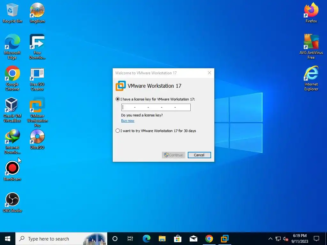Click the license key input field
The height and width of the screenshot is (245, 327).
(x=156, y=107)
